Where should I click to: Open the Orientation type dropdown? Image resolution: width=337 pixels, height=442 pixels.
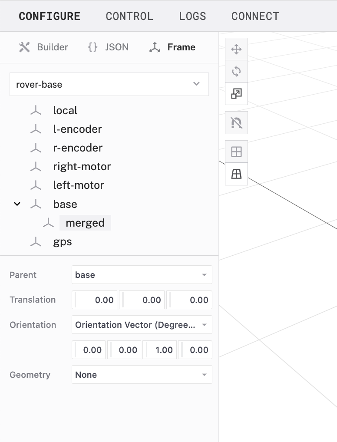tap(142, 325)
